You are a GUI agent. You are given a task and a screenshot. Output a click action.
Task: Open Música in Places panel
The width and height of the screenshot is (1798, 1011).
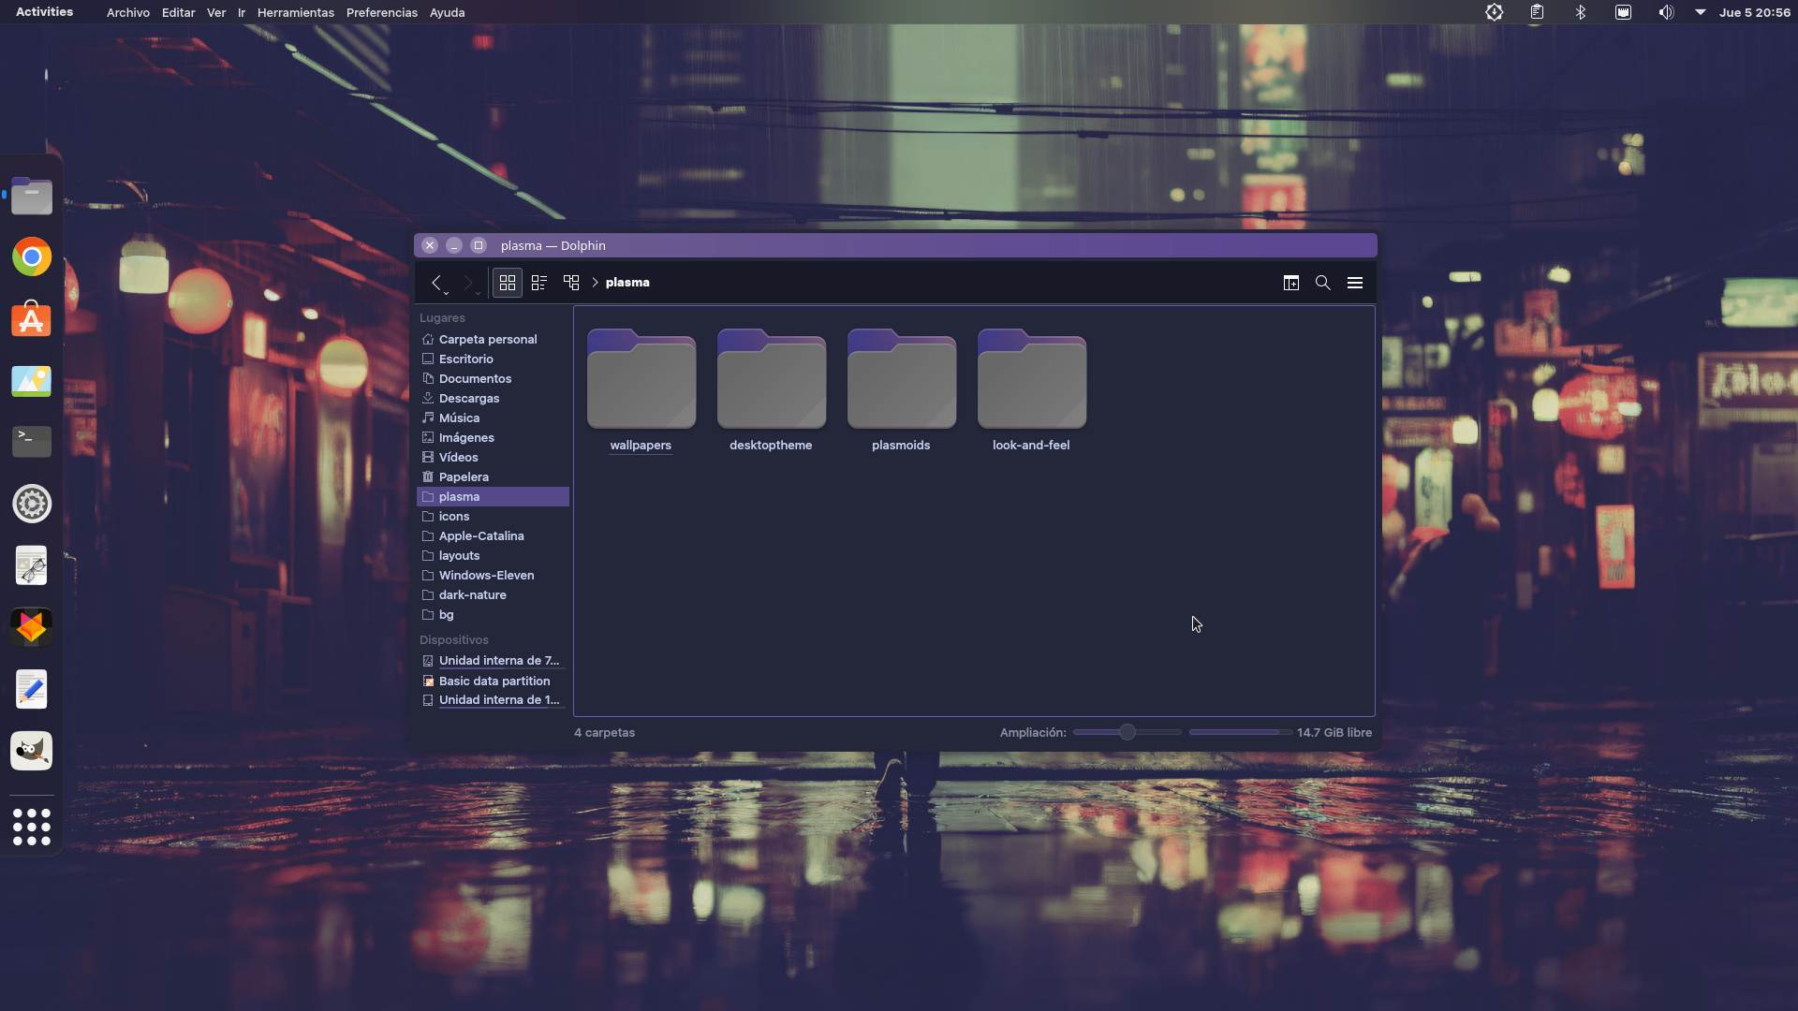point(493,418)
